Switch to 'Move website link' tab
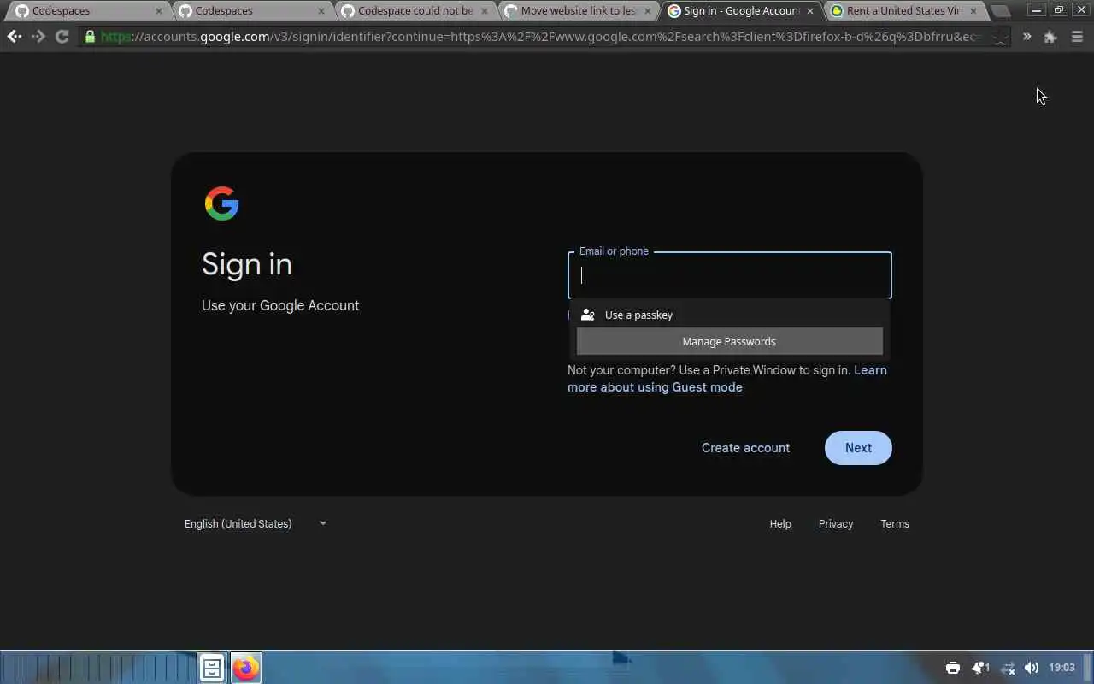This screenshot has width=1094, height=684. tap(578, 11)
